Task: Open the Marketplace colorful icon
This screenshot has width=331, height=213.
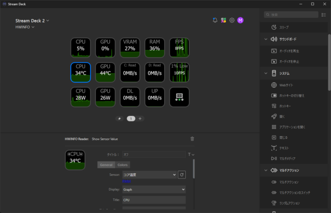Action: [224, 20]
